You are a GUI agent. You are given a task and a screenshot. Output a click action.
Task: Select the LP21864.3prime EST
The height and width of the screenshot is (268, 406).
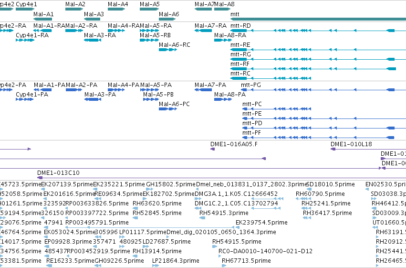click(156, 266)
